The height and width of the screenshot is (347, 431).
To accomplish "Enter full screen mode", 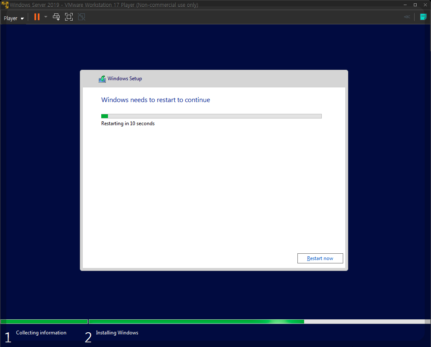I will coord(69,17).
